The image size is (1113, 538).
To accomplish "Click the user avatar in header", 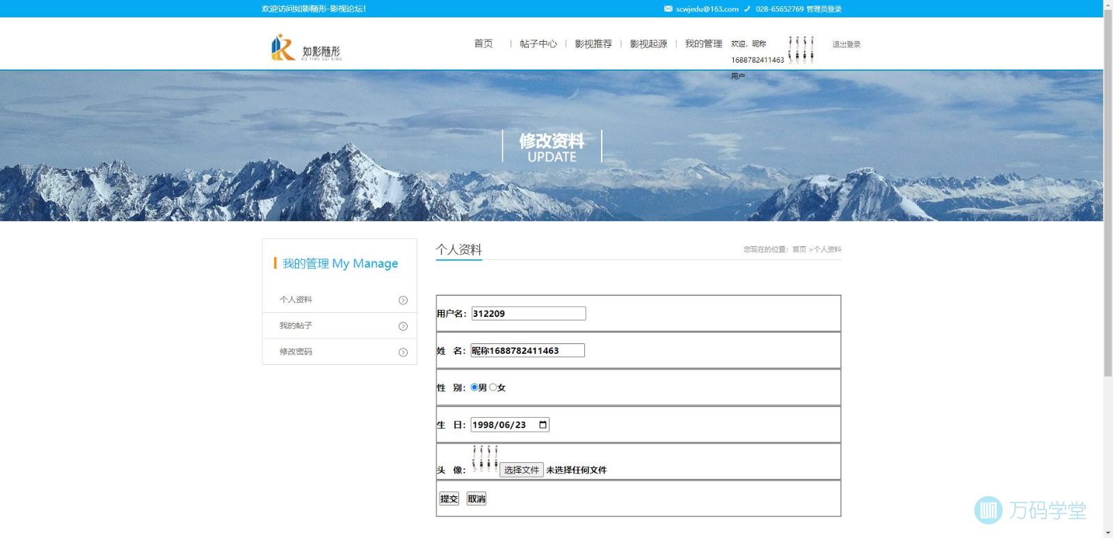I will (801, 50).
